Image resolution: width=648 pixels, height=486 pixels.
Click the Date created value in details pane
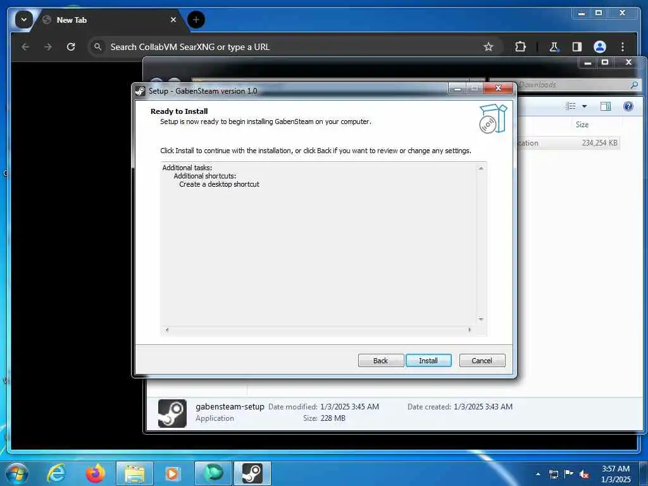[483, 407]
